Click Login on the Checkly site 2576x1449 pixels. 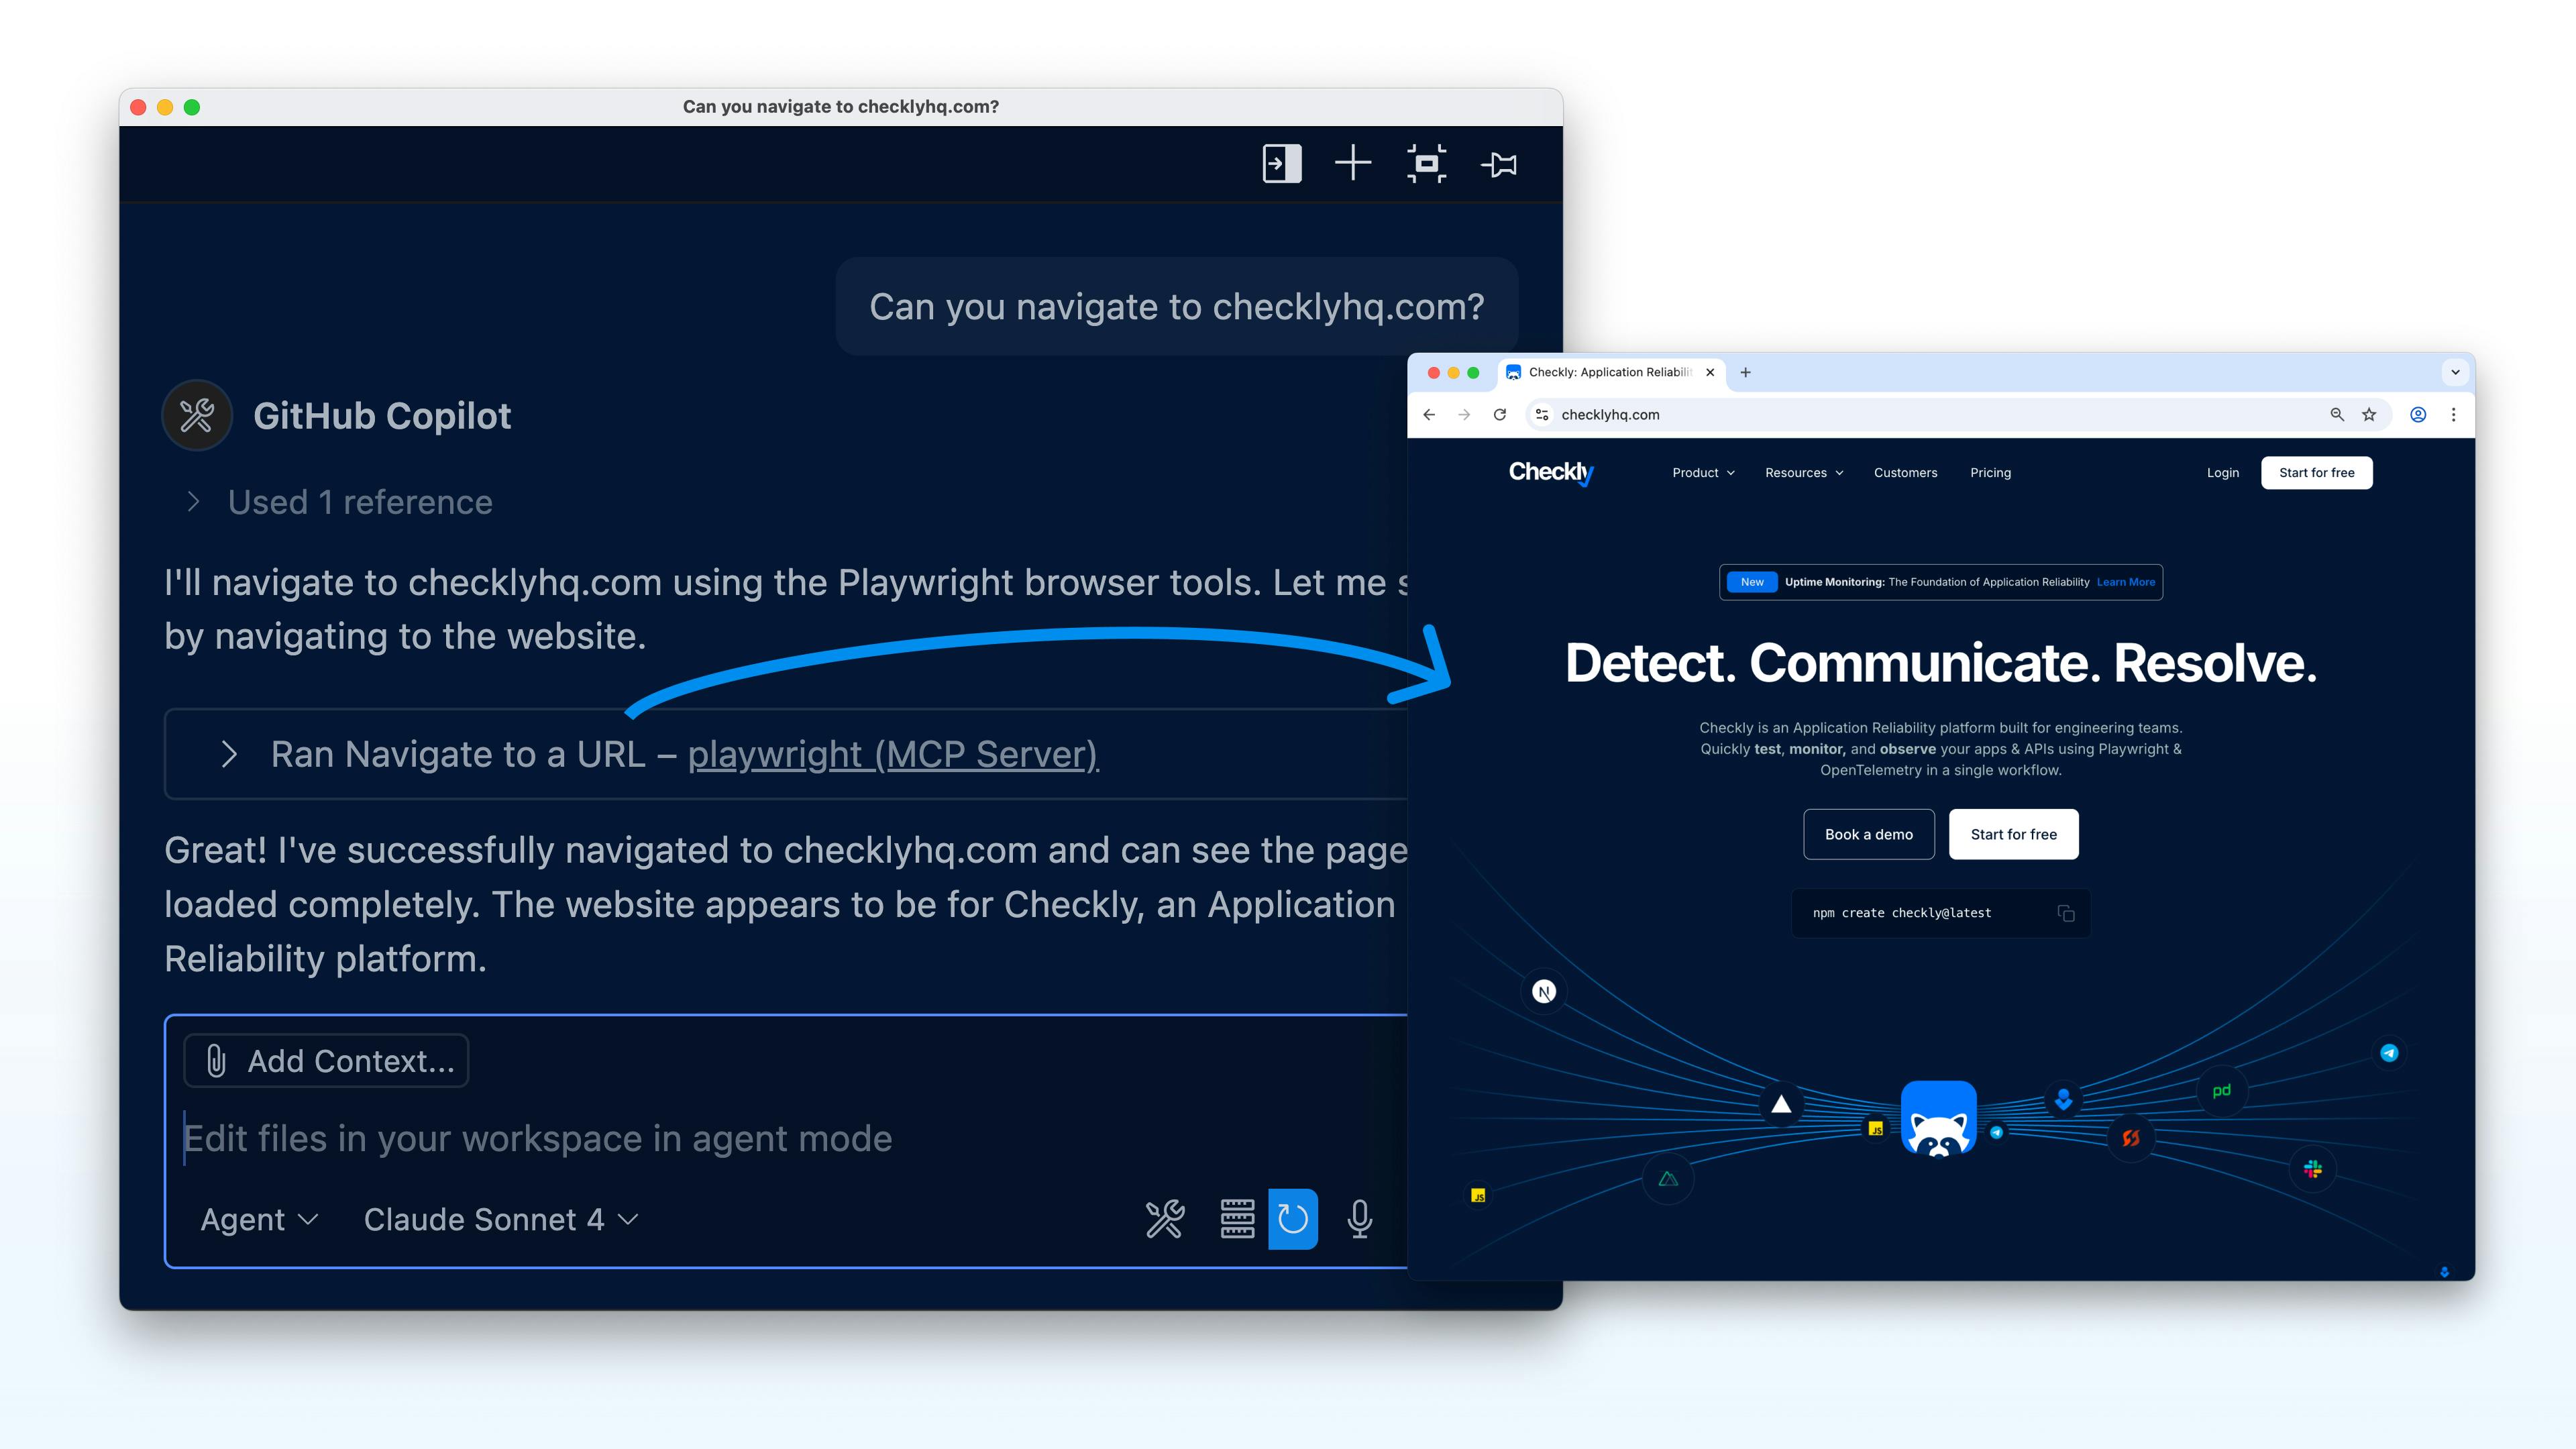[2223, 473]
